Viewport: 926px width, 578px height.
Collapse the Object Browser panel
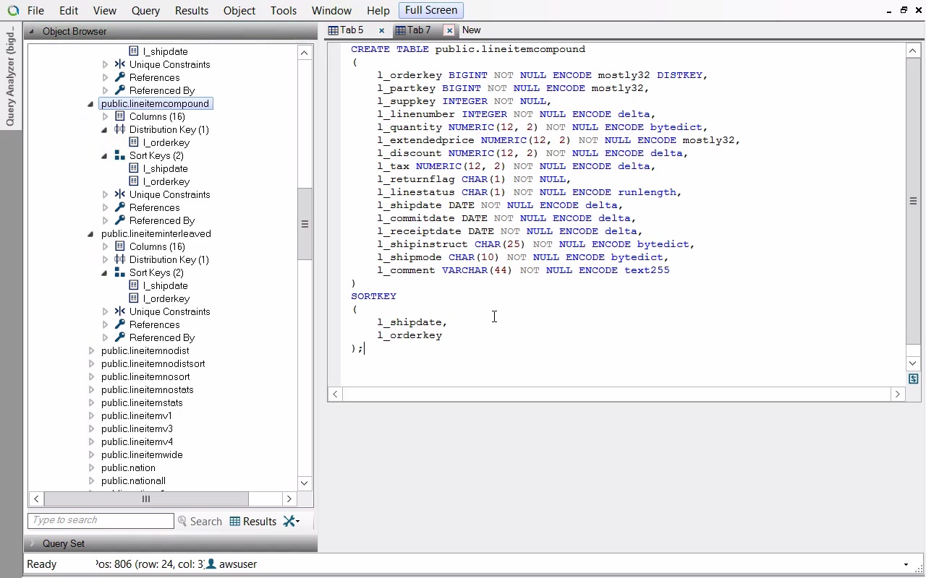[32, 31]
